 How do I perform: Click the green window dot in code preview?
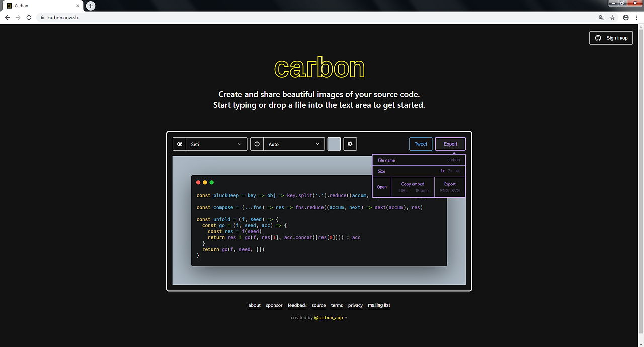[212, 182]
